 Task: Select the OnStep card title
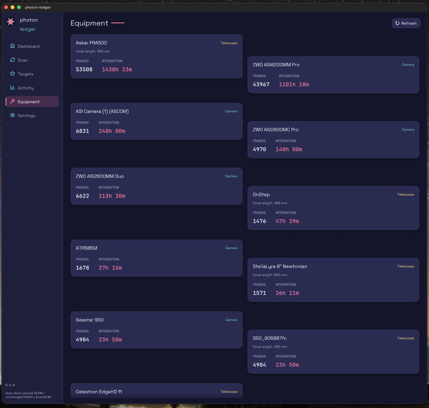point(261,194)
